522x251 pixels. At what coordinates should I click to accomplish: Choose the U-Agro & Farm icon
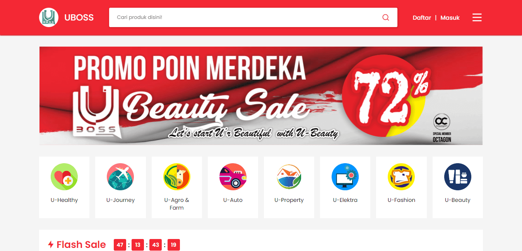click(x=177, y=177)
